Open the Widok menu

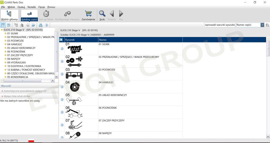[x=11, y=7]
